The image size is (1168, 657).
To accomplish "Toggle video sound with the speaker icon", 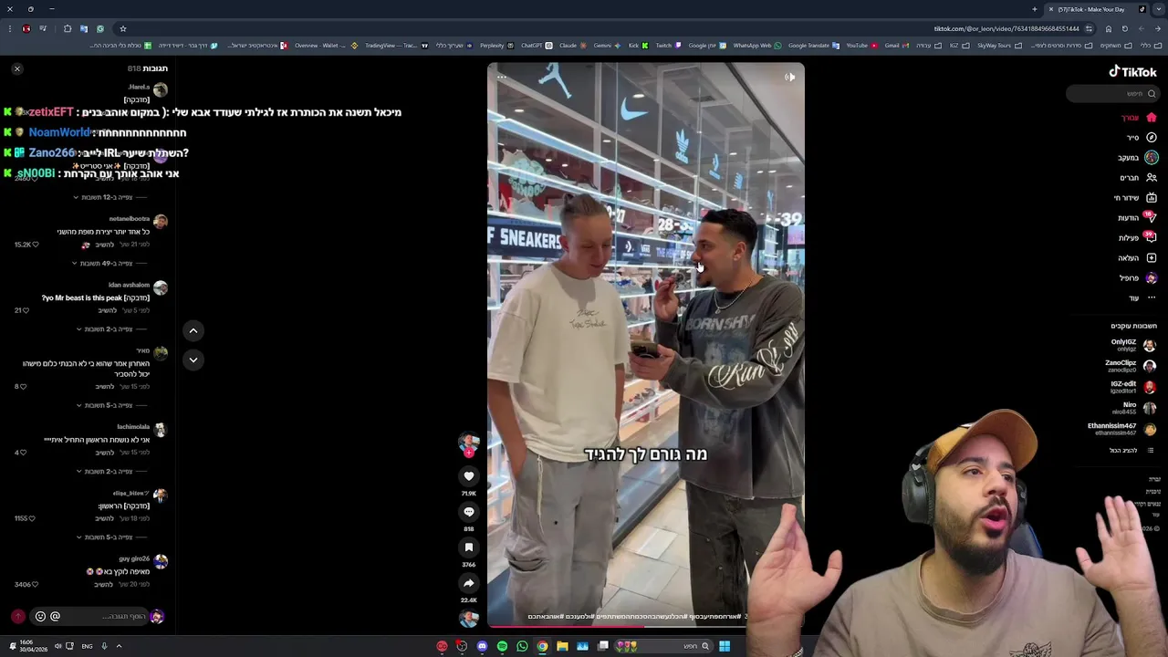I will click(790, 77).
